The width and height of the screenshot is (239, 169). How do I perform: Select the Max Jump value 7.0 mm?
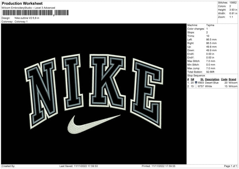point(211,68)
